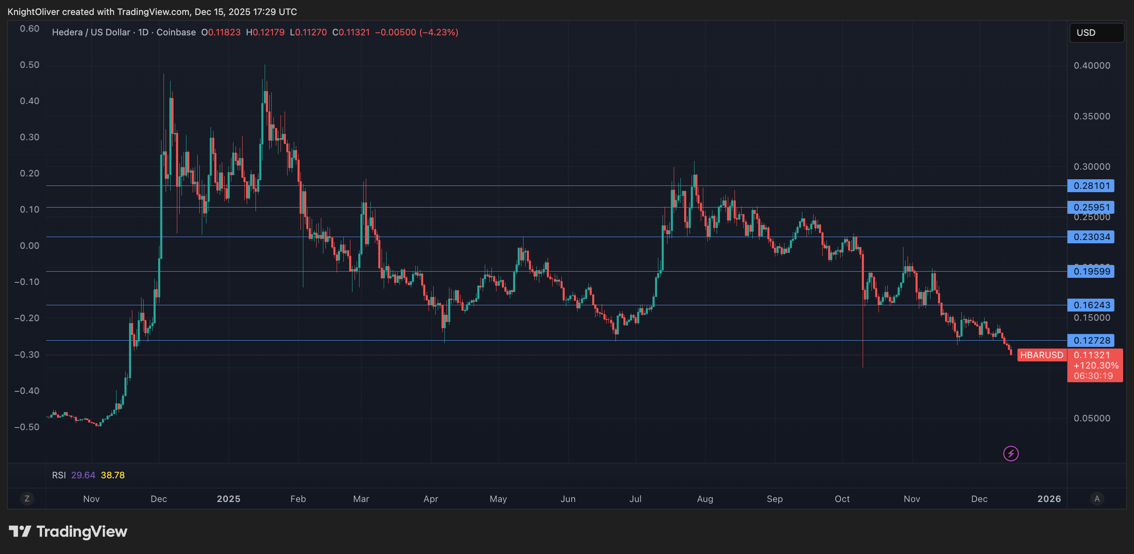Click the 2025 marker on time axis
This screenshot has height=554, width=1134.
click(x=228, y=499)
